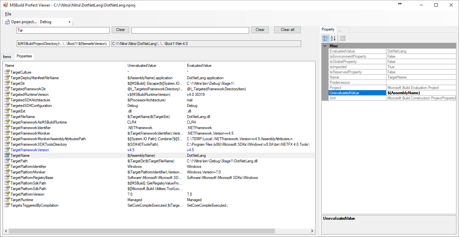Open the File menu
This screenshot has height=237, width=459.
click(x=8, y=14)
